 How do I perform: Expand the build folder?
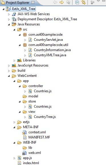click(9, 71)
